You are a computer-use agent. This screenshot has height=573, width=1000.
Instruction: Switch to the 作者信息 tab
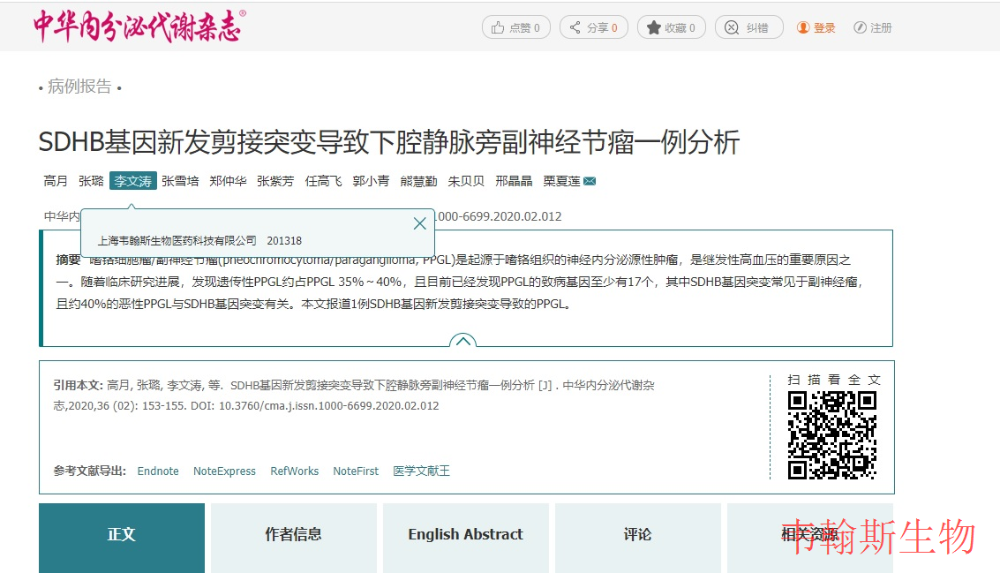[293, 535]
